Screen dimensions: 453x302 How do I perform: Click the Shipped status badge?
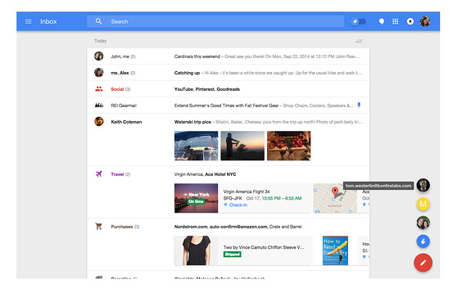233,255
